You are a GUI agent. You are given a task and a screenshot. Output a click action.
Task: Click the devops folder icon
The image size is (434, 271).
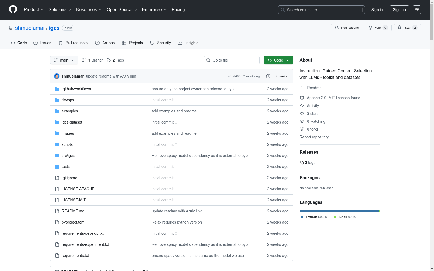pos(57,100)
